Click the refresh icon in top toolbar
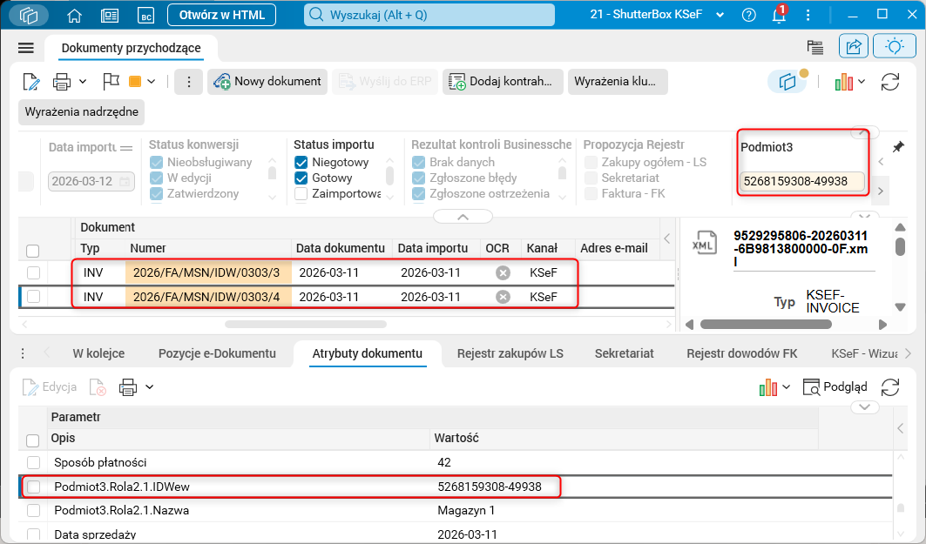Viewport: 926px width, 544px height. (890, 82)
